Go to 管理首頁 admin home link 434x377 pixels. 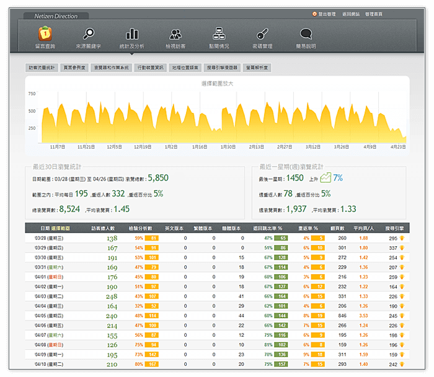374,14
